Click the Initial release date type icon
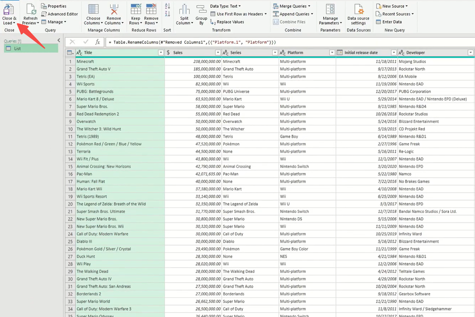 point(340,53)
